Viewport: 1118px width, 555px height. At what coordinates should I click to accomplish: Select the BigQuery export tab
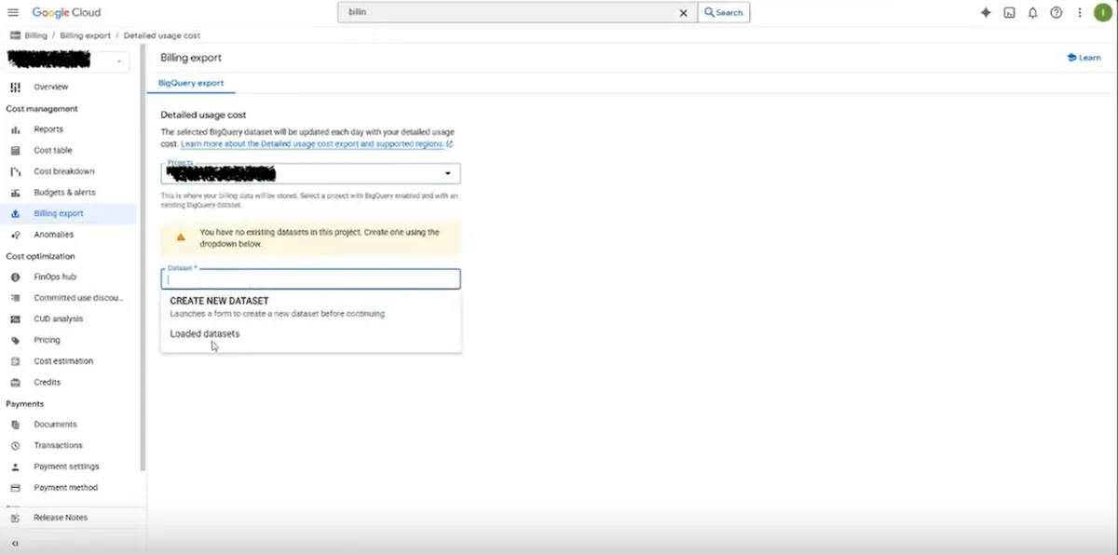(191, 83)
